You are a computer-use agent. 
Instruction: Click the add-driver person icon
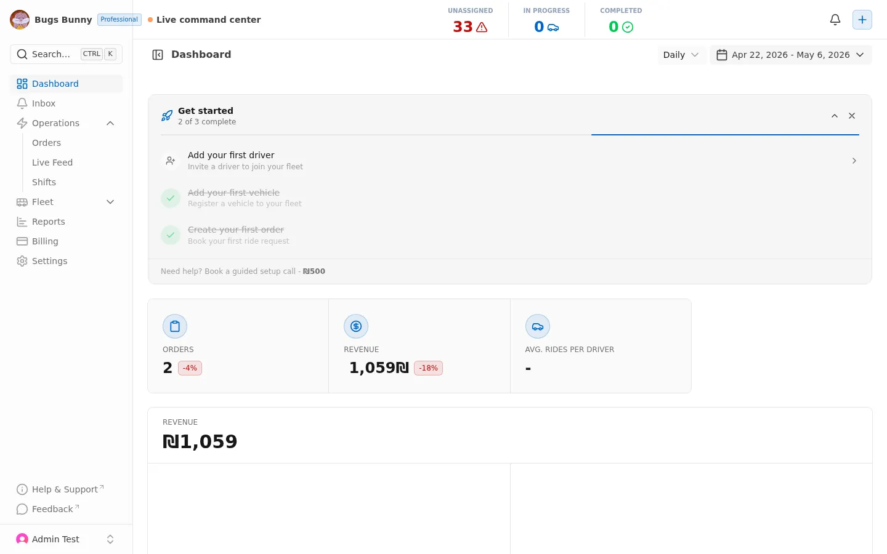pos(171,161)
